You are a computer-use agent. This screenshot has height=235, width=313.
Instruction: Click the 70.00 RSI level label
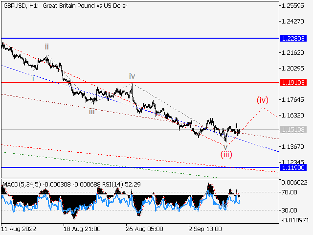coord(289,192)
